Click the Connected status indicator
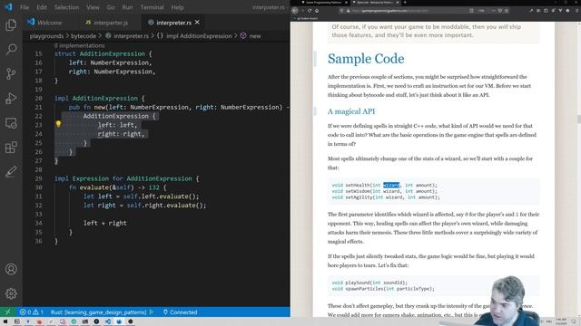Viewport: 581px width, 326px height. [x=180, y=312]
